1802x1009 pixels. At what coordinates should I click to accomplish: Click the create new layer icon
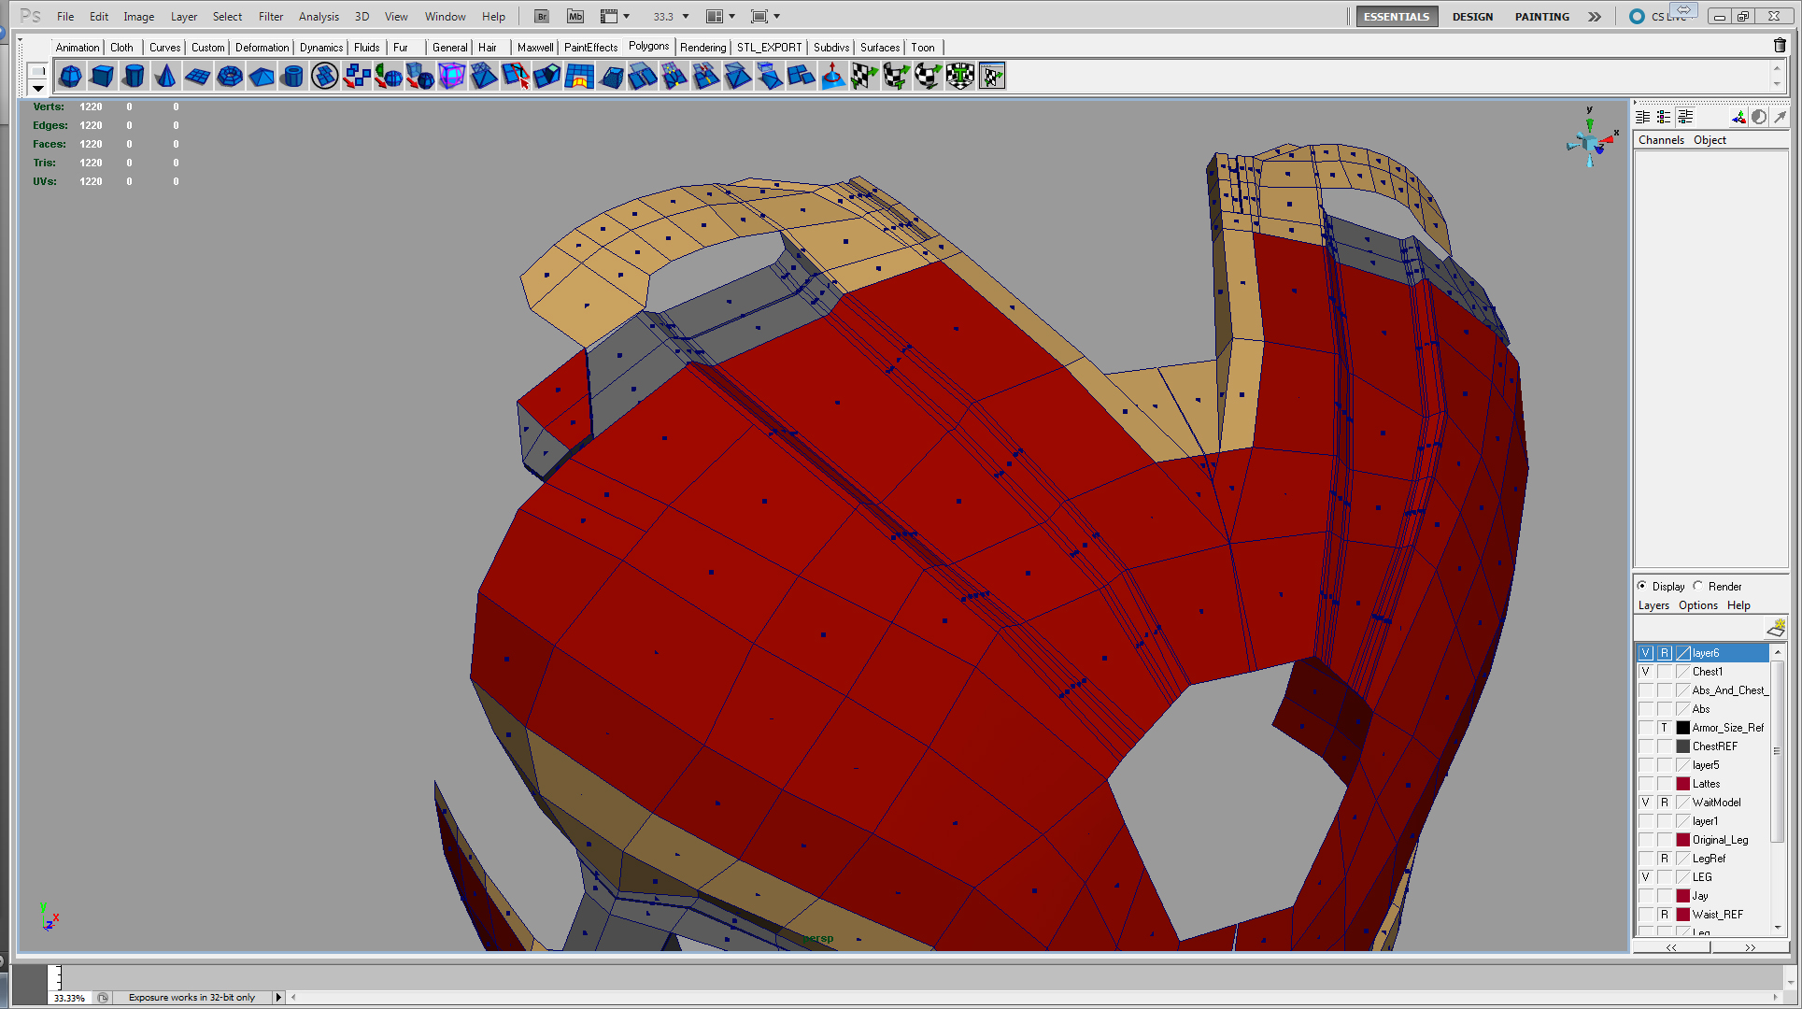(1776, 627)
